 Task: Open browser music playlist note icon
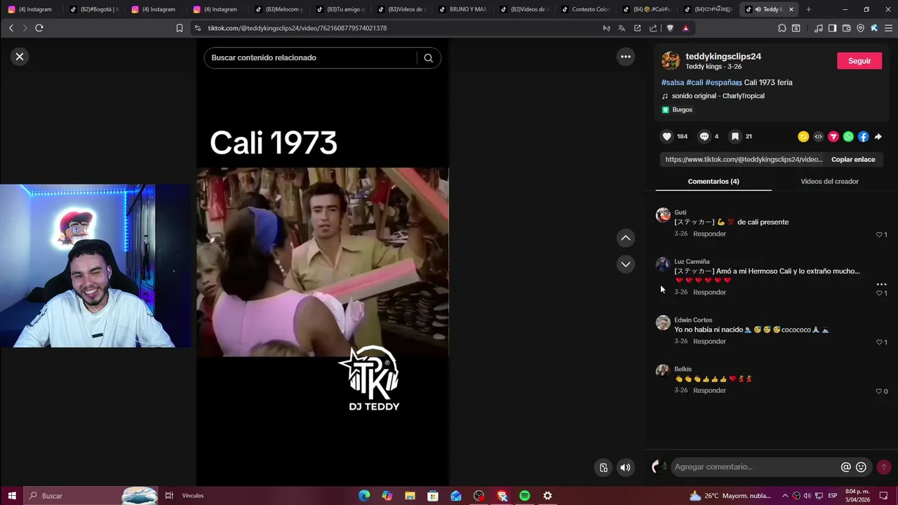[x=819, y=28]
